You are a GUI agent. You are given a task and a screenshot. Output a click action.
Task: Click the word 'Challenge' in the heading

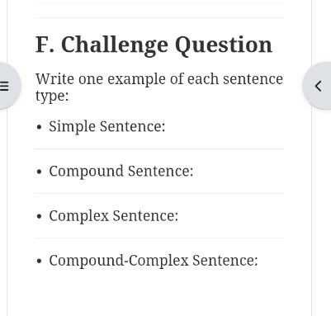click(x=115, y=45)
